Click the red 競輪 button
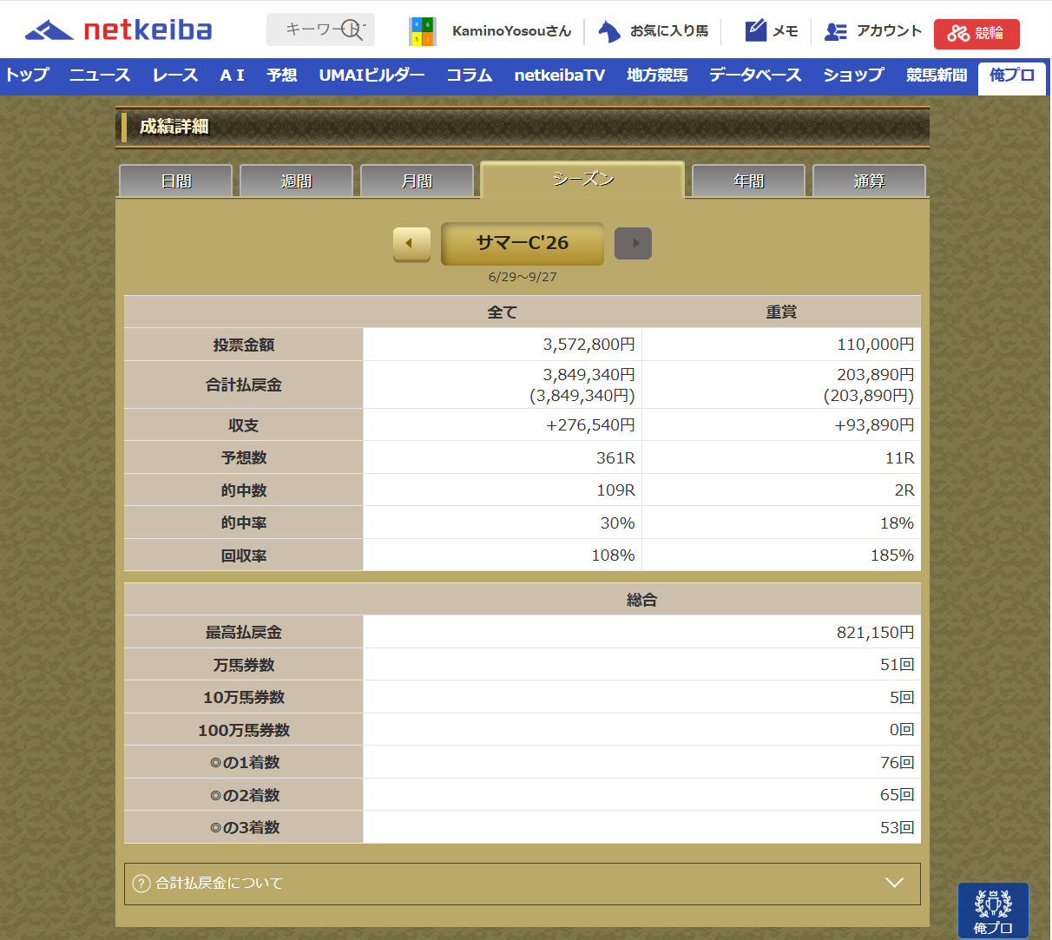 point(976,34)
